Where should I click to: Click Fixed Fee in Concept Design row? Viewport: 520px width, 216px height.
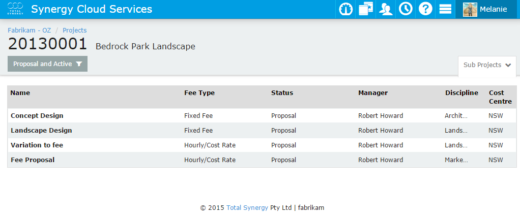[x=198, y=116]
